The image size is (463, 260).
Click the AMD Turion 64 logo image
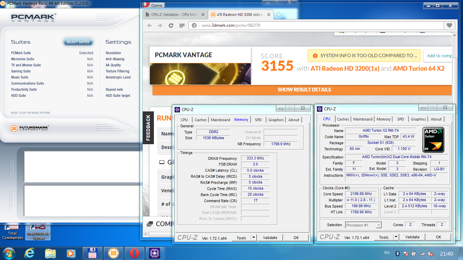coord(434,140)
